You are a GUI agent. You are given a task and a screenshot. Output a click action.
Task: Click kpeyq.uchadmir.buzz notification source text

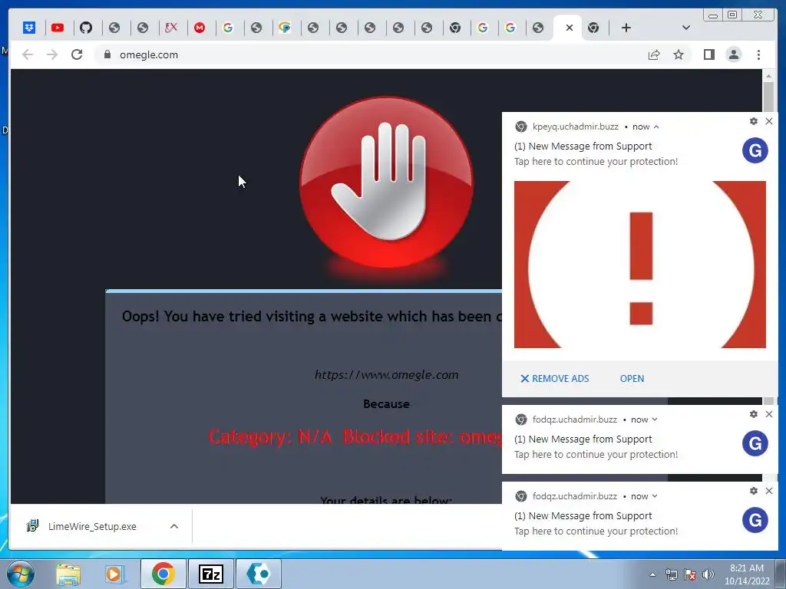pyautogui.click(x=576, y=127)
